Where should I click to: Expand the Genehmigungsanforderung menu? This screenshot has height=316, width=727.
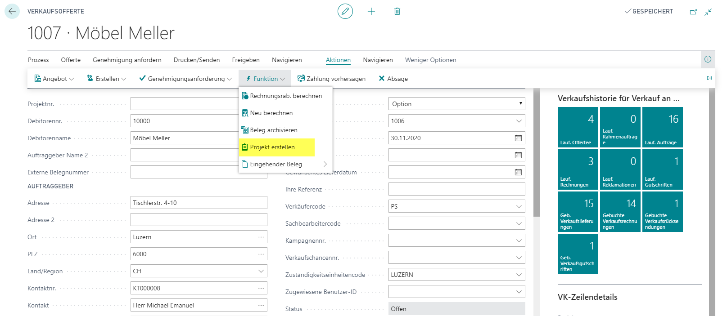tap(186, 79)
